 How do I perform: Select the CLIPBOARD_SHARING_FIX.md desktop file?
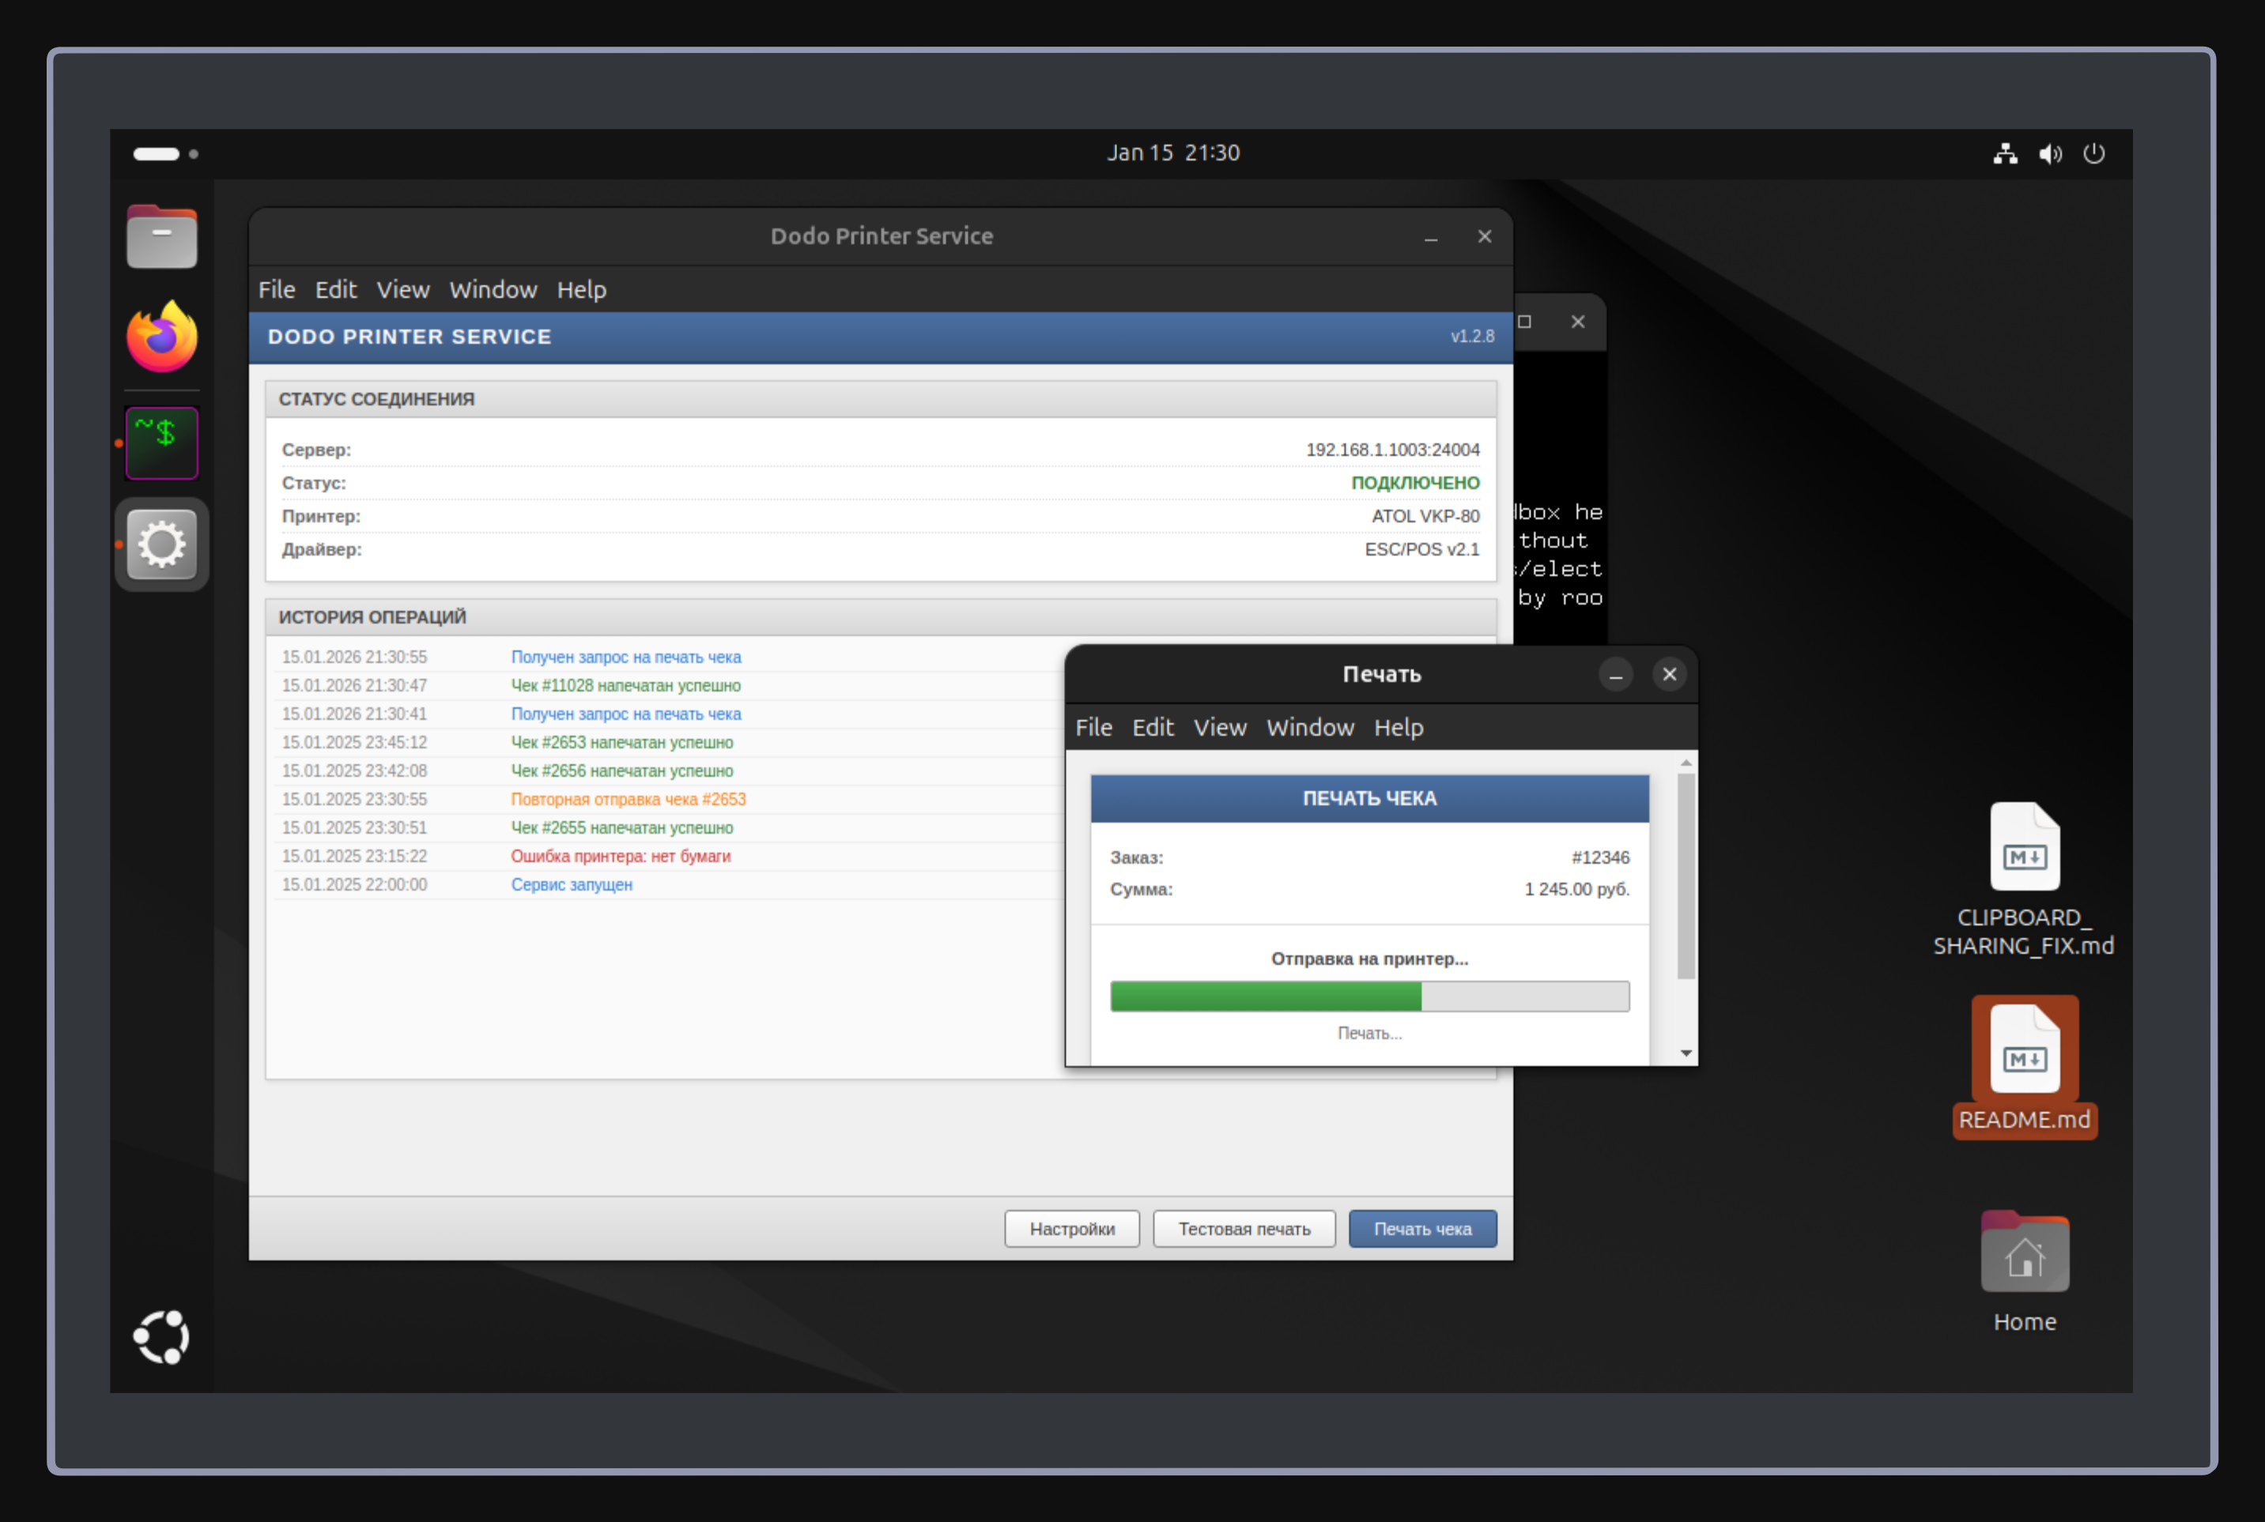(x=2023, y=880)
